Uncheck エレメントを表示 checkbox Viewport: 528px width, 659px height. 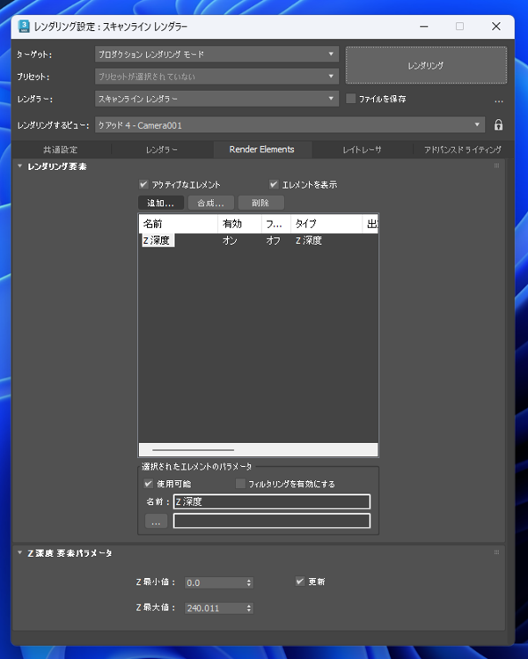[x=274, y=184]
